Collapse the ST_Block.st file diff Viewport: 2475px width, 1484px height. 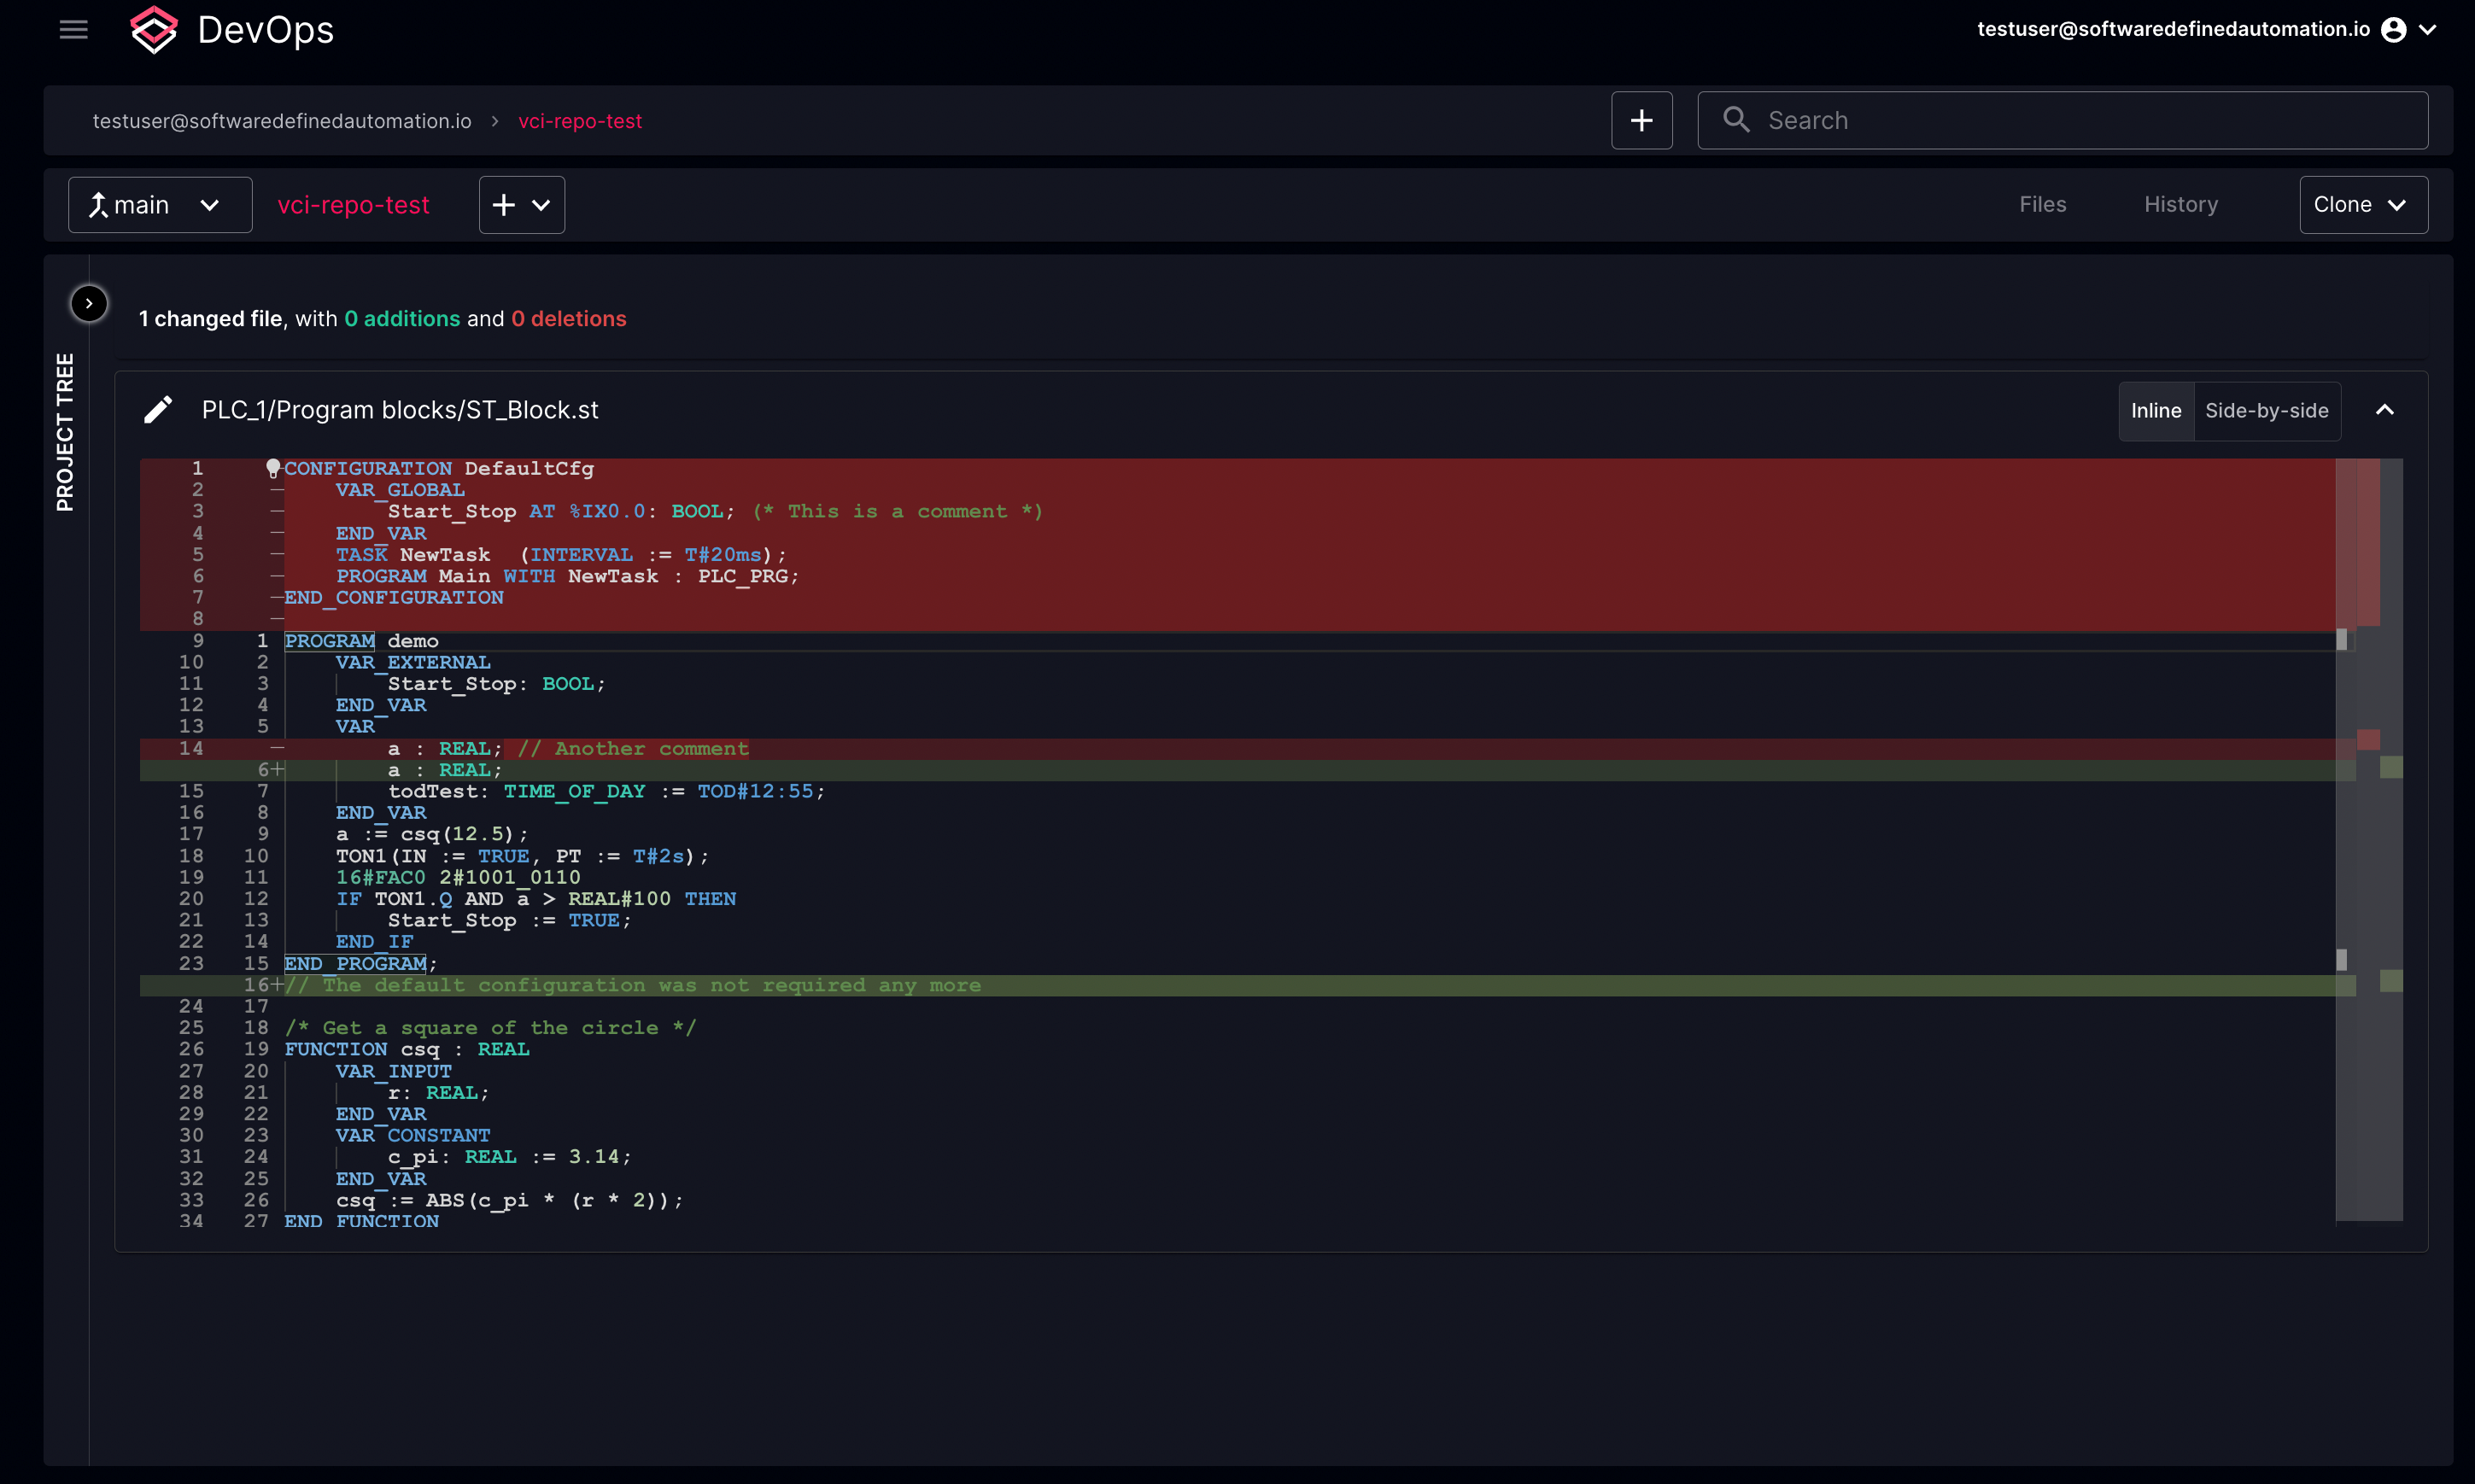point(2384,410)
